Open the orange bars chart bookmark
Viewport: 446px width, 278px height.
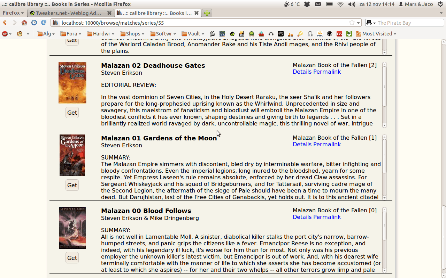pos(290,34)
